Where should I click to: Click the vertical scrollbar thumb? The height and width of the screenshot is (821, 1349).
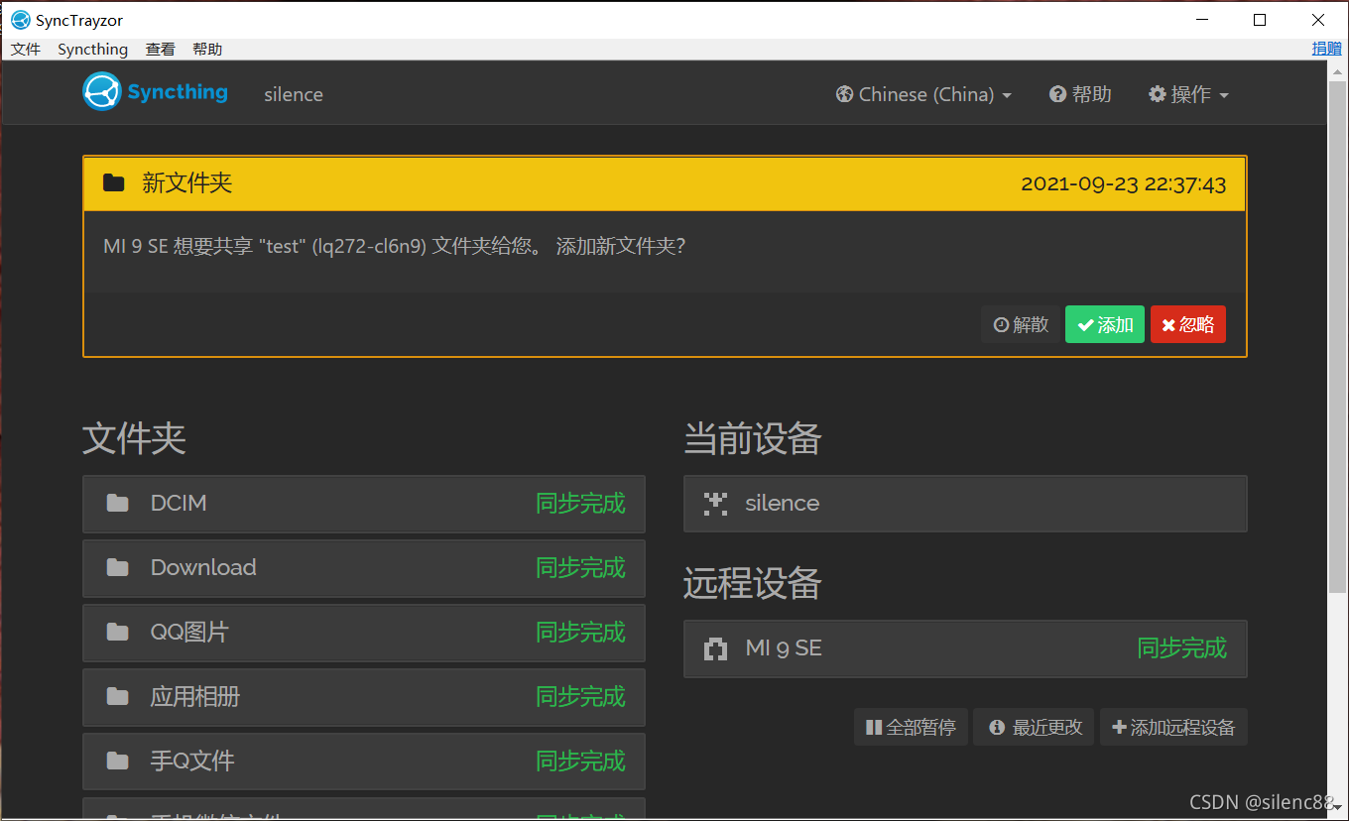click(x=1338, y=337)
